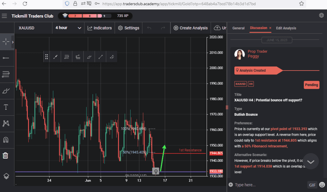Screen dimensions: 327x192
Task: Open the 4 hour timeframe dropdown
Action: point(68,28)
